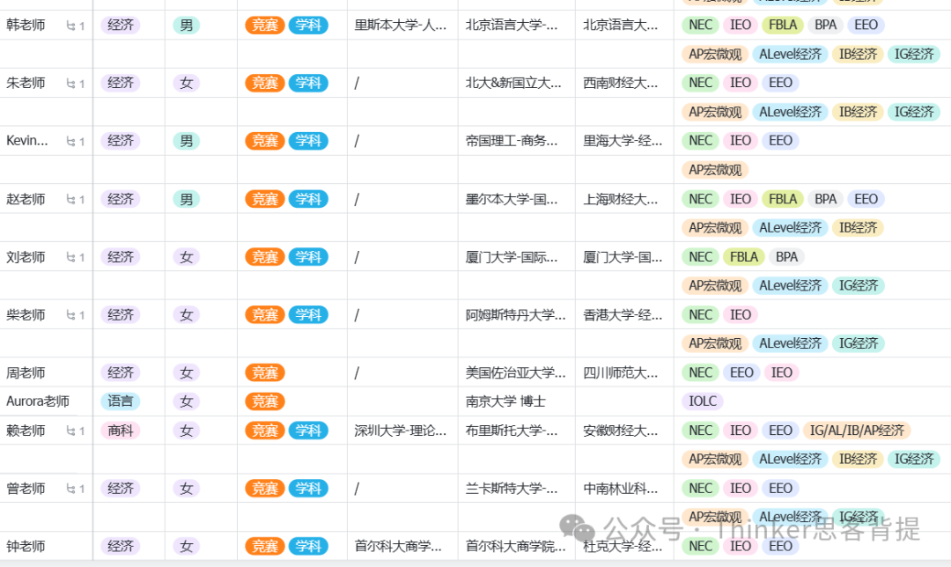Select the 里斯本大学 cell in 韩老师 row

[401, 26]
